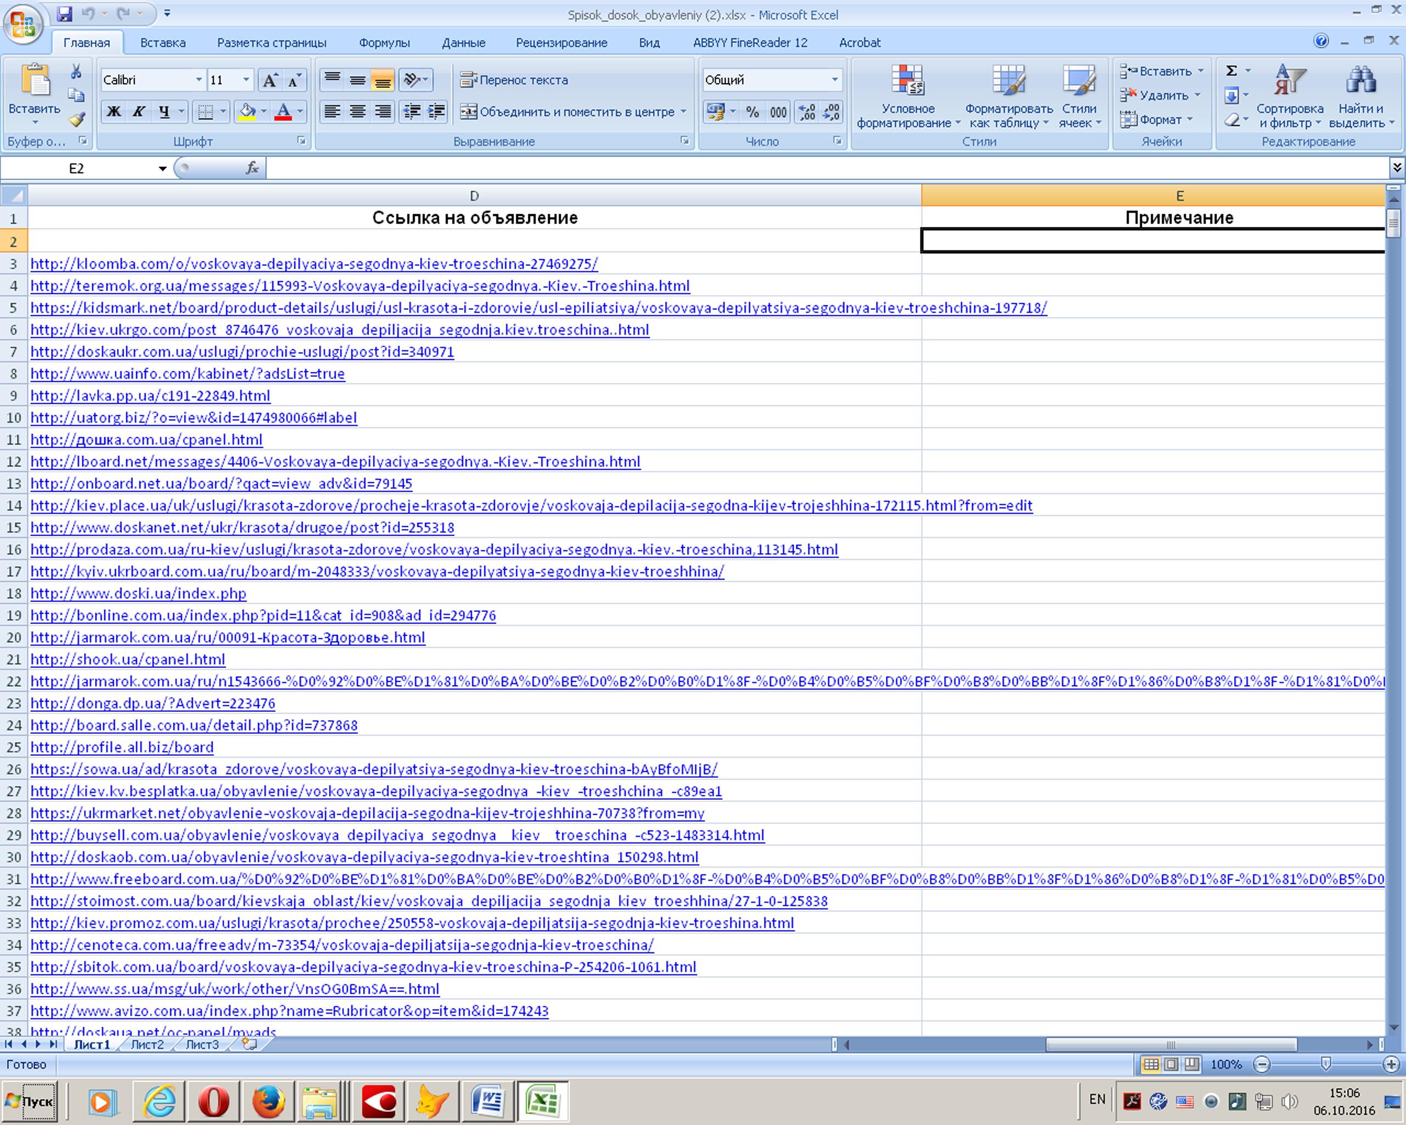The image size is (1406, 1125).
Task: Click the percent style icon
Action: click(x=752, y=112)
